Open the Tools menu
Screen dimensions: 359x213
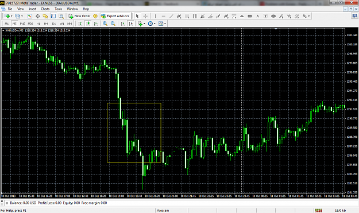58,9
